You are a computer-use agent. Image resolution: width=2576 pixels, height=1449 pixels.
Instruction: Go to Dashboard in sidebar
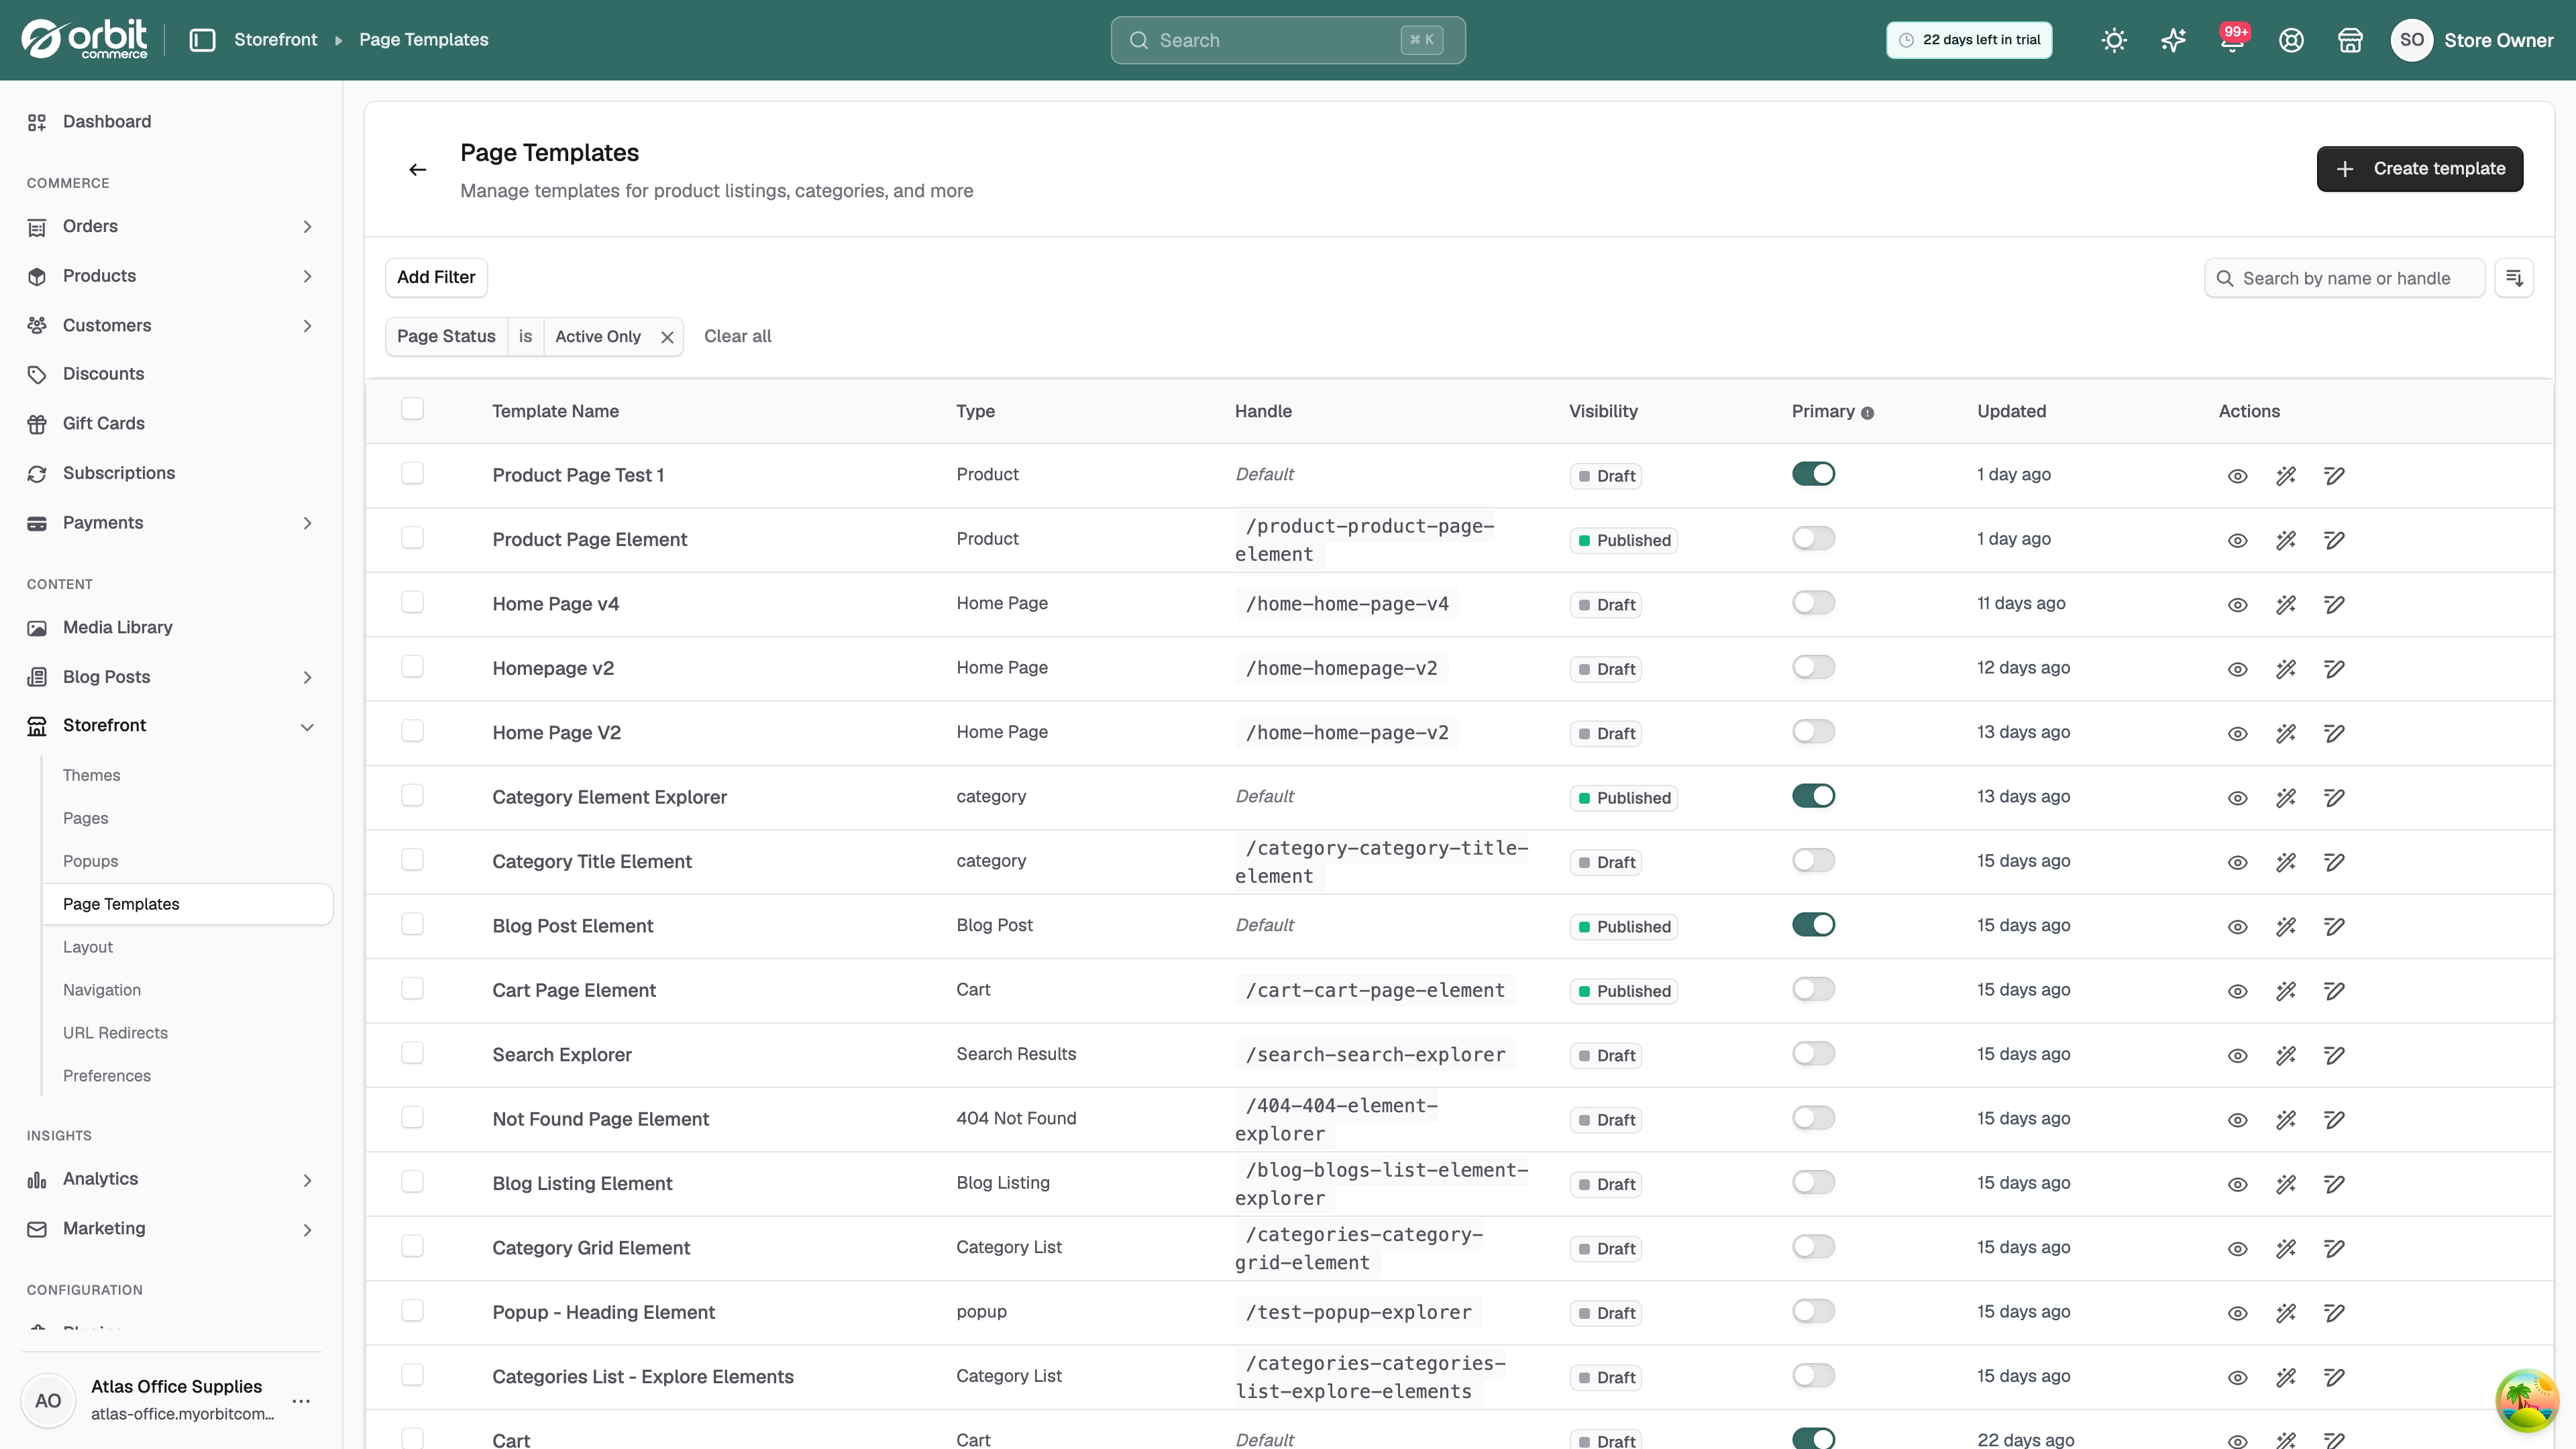[107, 122]
